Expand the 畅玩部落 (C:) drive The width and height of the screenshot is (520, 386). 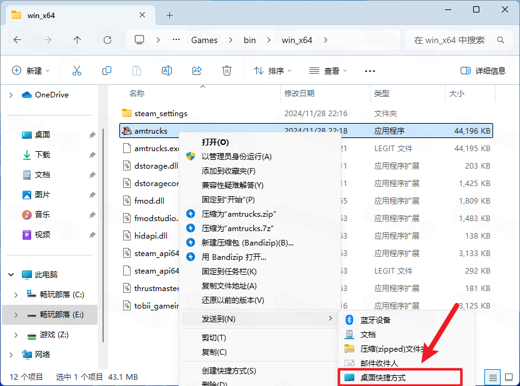(16, 295)
